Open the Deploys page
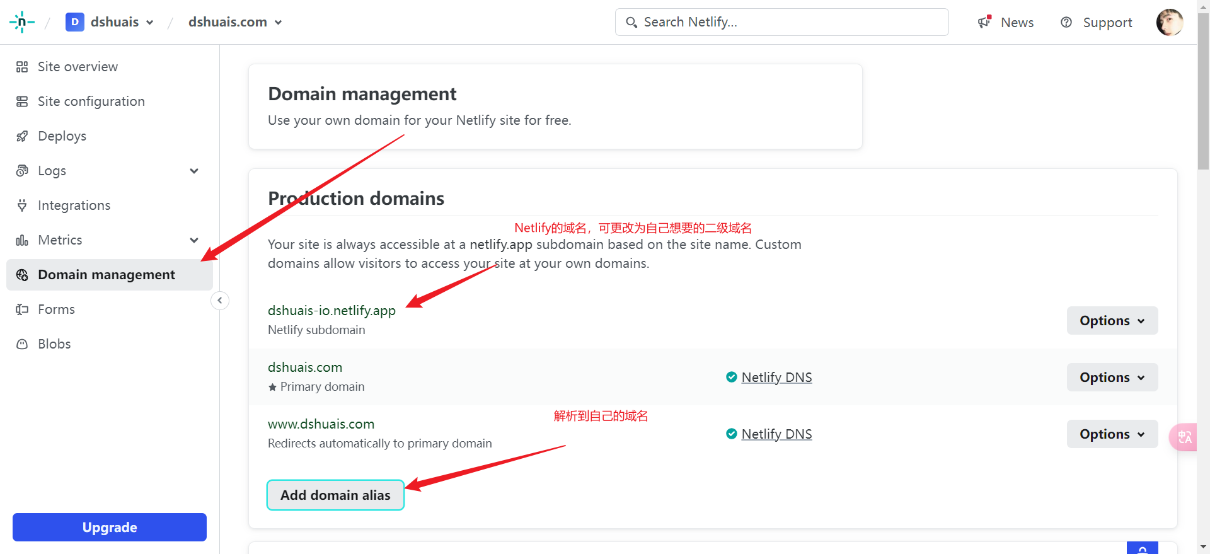The image size is (1210, 554). (62, 136)
